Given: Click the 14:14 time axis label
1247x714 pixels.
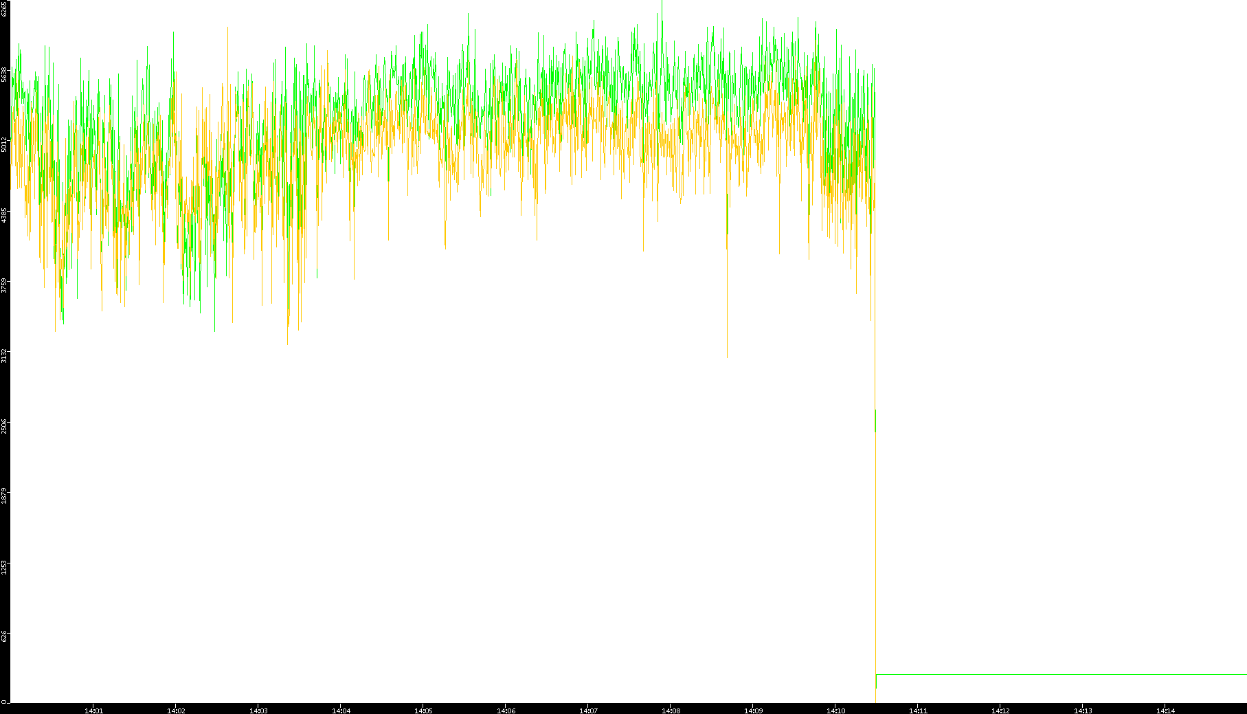Looking at the screenshot, I should tap(1165, 711).
